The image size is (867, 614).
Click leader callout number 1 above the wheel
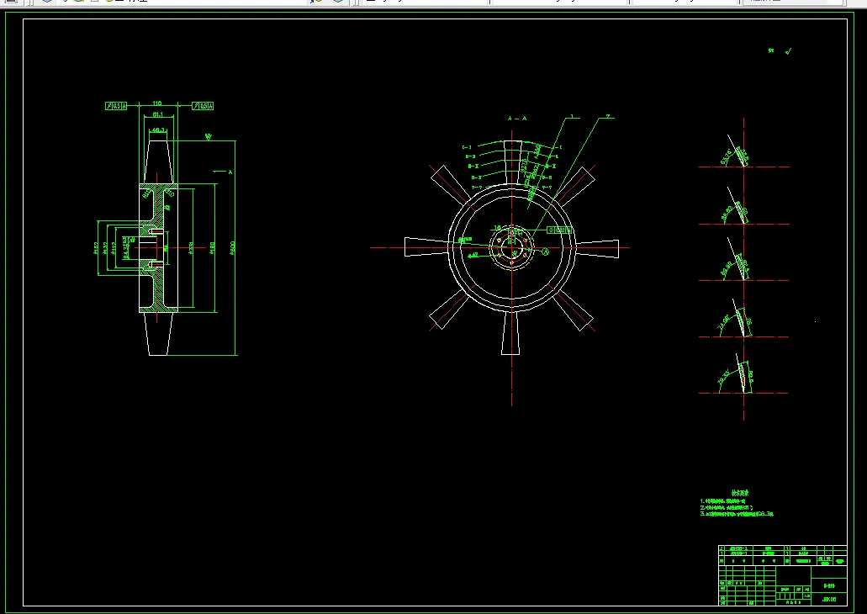point(571,115)
